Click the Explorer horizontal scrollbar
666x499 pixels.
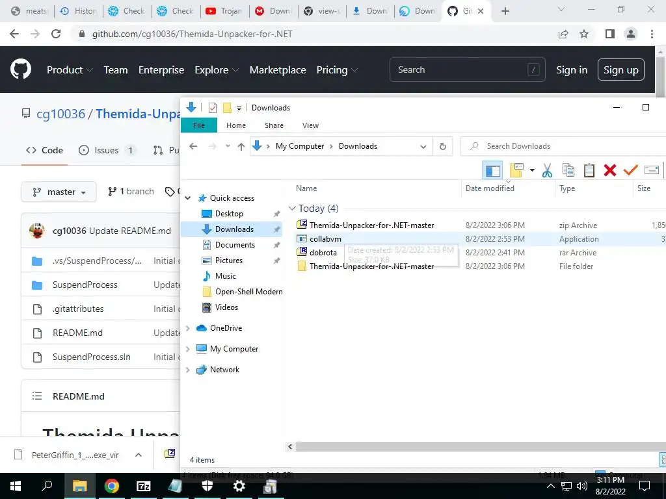tap(480, 446)
